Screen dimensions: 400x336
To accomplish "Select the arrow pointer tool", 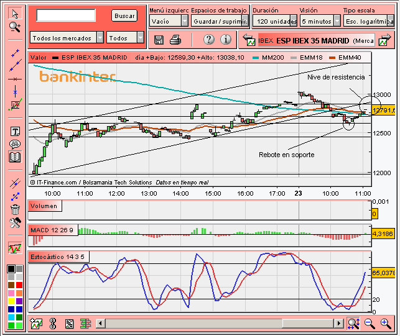I will [15, 14].
